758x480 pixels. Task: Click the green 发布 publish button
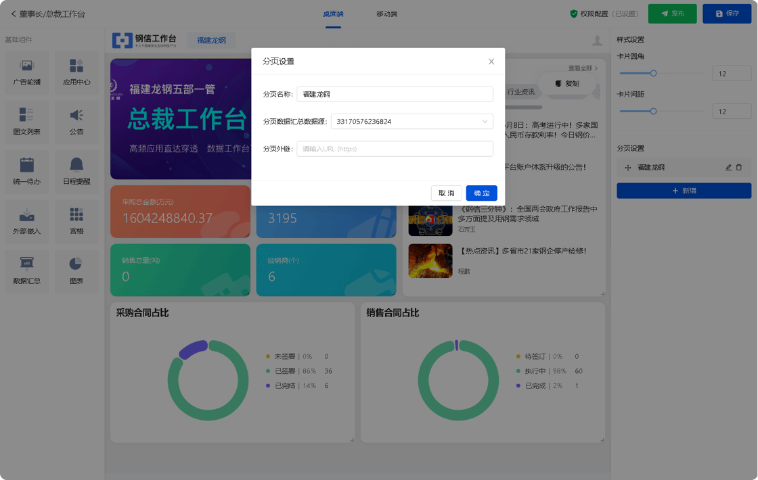pos(672,14)
